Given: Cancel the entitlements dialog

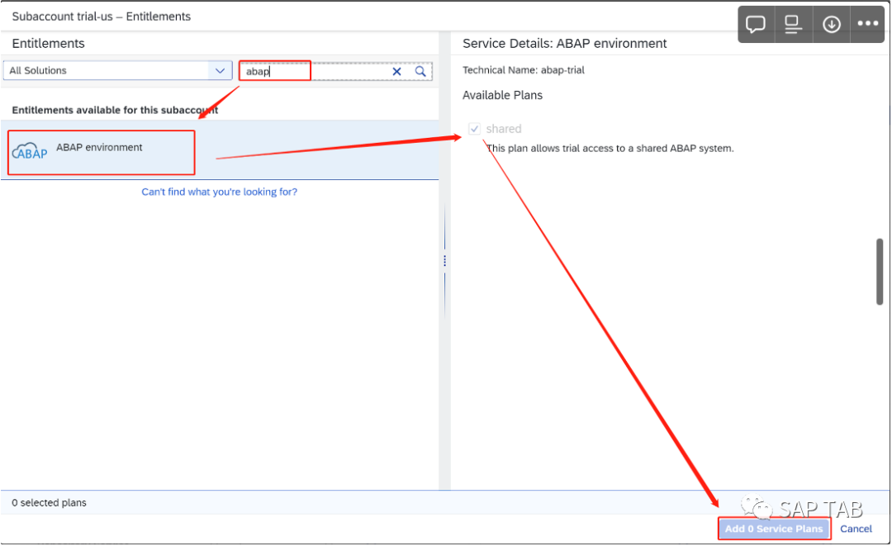Looking at the screenshot, I should click(x=856, y=529).
